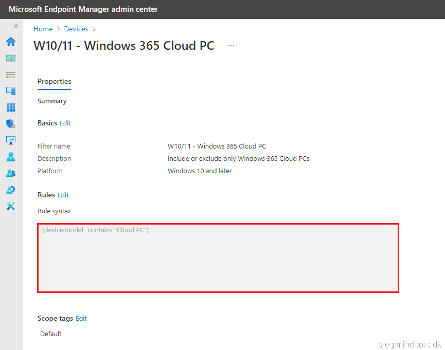
Task: Edit the Scope tags
Action: pos(81,318)
